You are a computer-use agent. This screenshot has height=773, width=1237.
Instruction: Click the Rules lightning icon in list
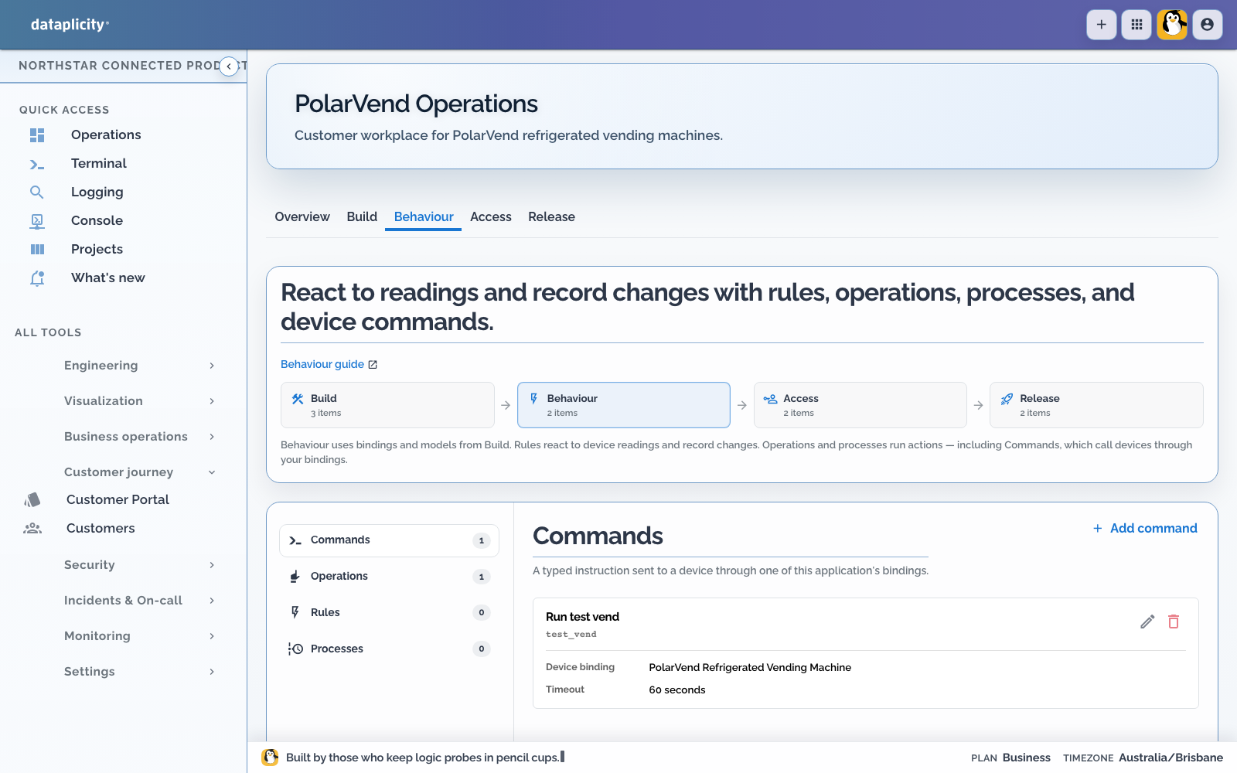coord(295,612)
